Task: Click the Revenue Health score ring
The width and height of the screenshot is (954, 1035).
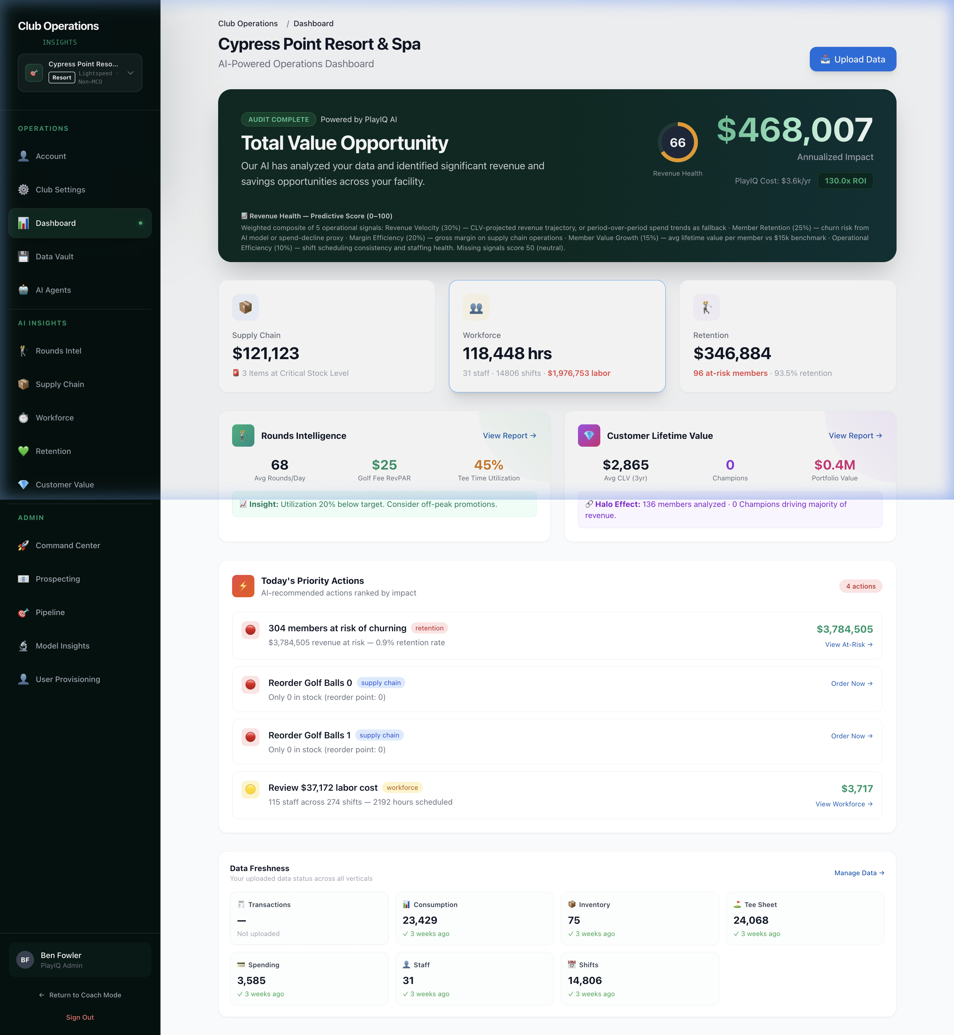Action: pos(677,142)
